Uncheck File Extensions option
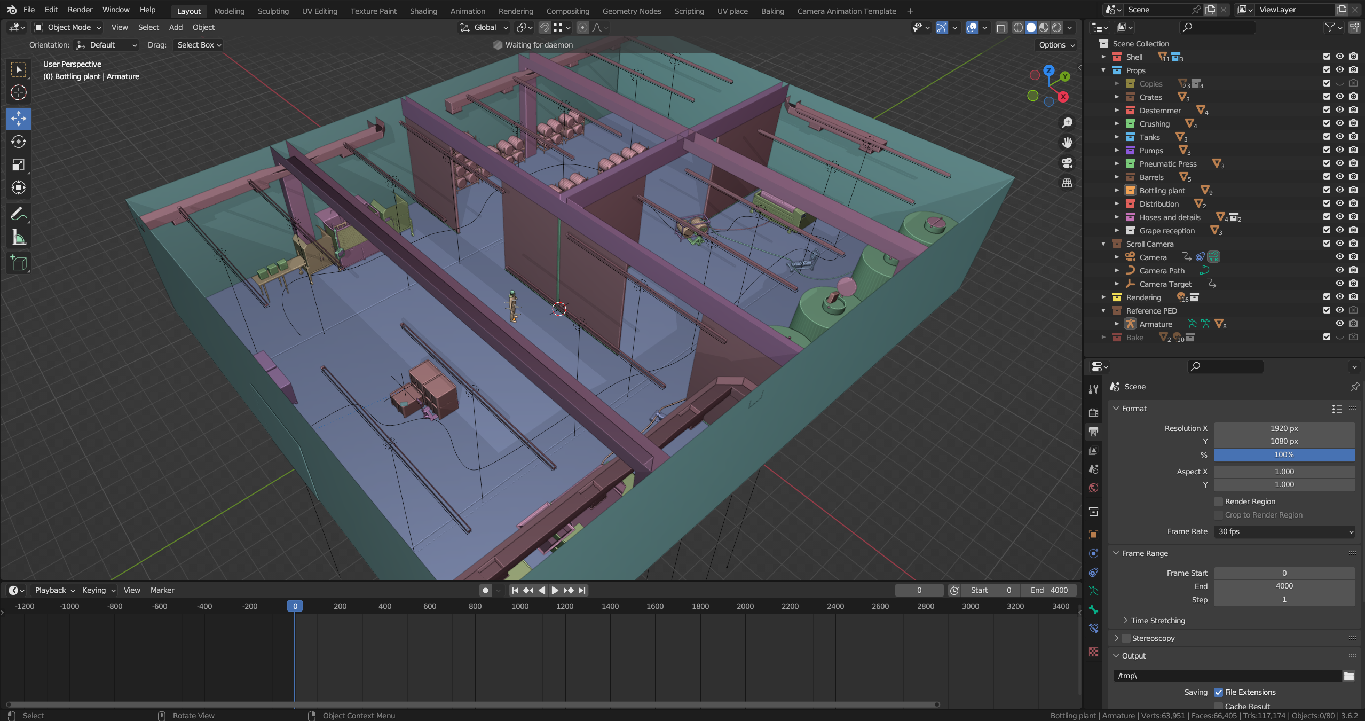The height and width of the screenshot is (721, 1365). (x=1218, y=692)
